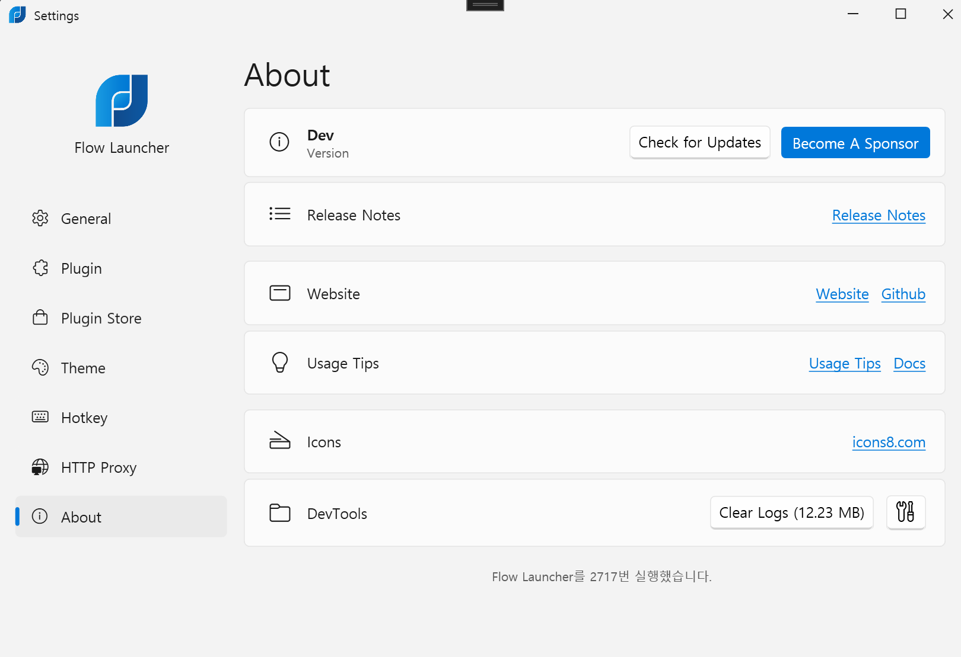Click the shopping bag Plugin Store icon
Screen dimensions: 961x657
[x=40, y=318]
